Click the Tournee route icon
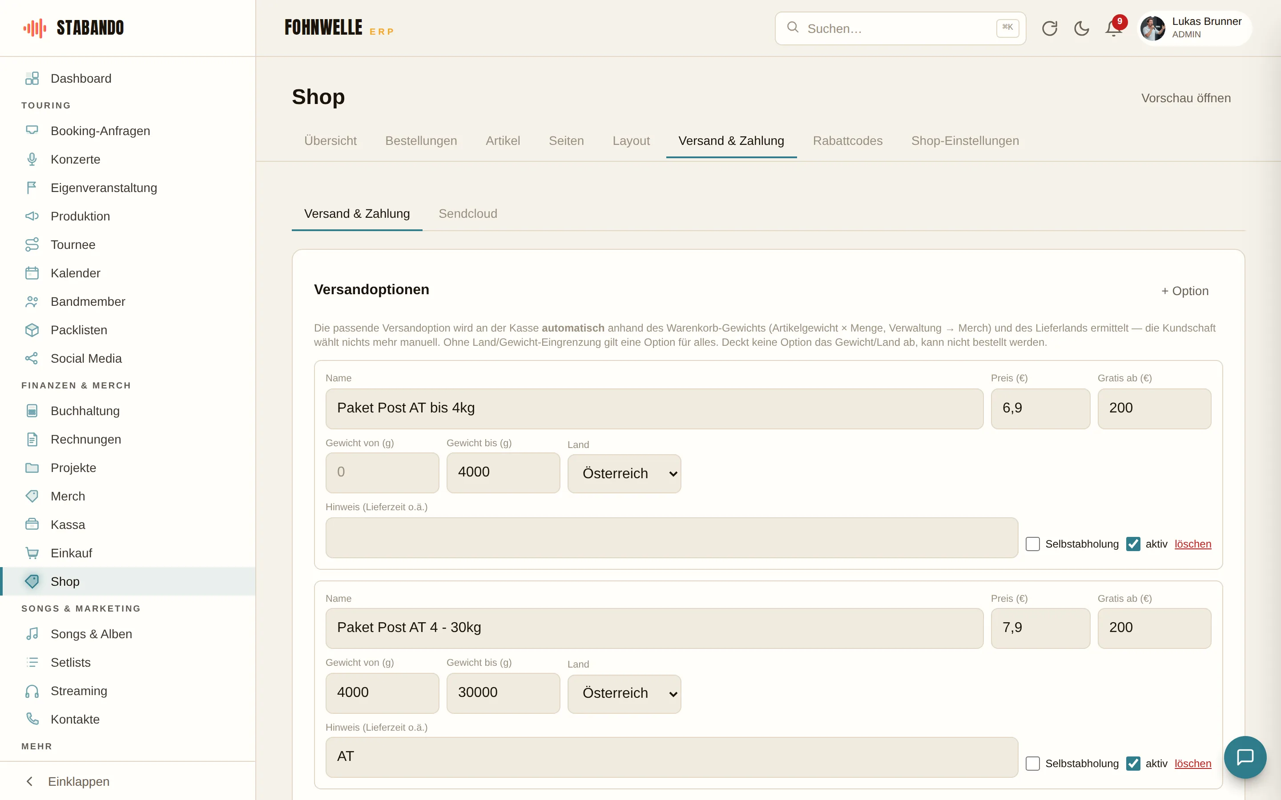This screenshot has width=1281, height=800. coord(32,244)
